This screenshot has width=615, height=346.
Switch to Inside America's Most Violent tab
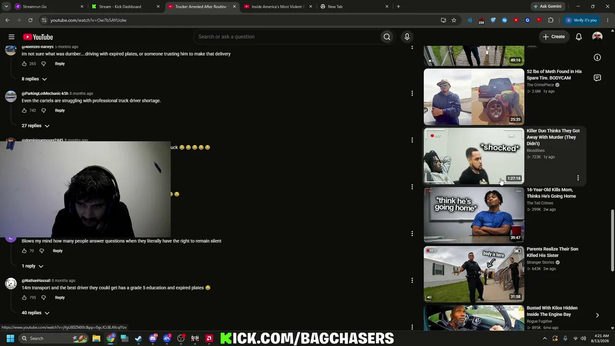pyautogui.click(x=278, y=7)
